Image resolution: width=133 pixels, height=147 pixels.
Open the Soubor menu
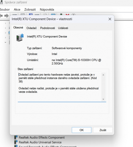coord(5,10)
